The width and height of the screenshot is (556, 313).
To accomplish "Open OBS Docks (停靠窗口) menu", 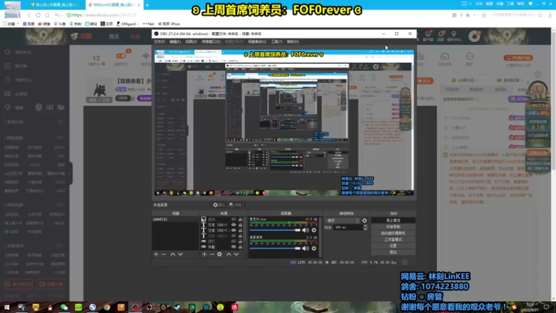I will (x=211, y=42).
